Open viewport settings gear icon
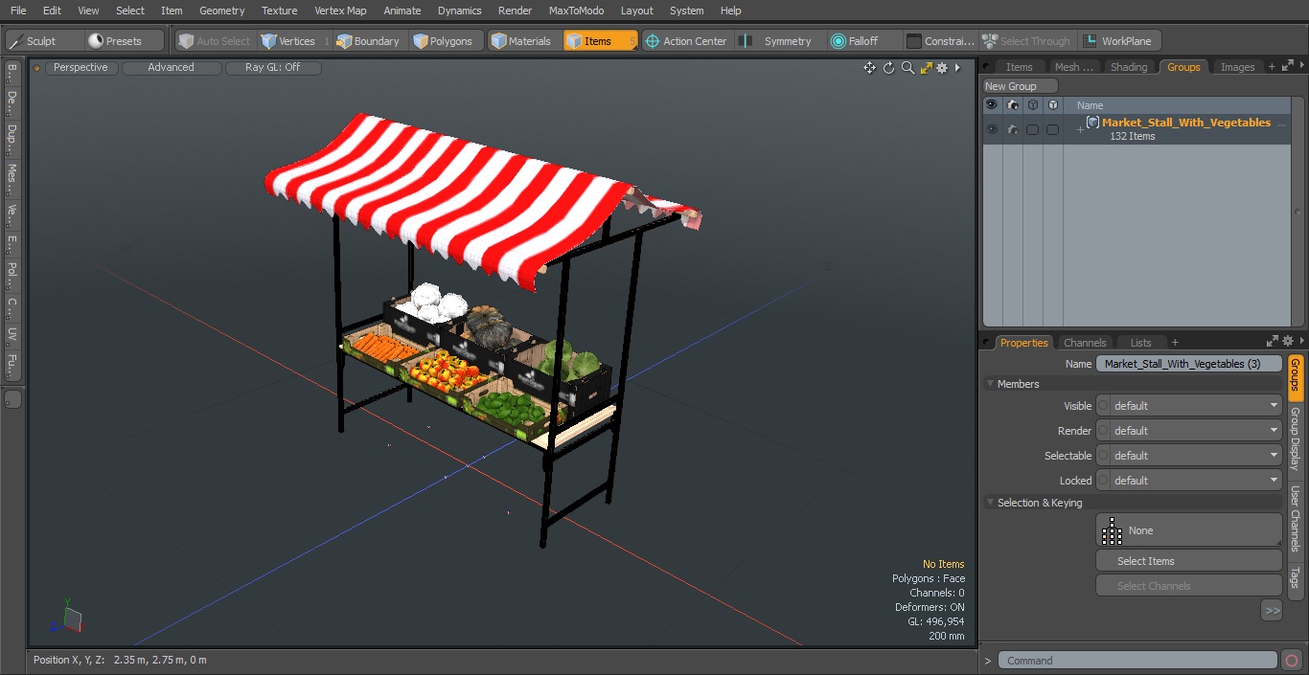 [x=942, y=68]
